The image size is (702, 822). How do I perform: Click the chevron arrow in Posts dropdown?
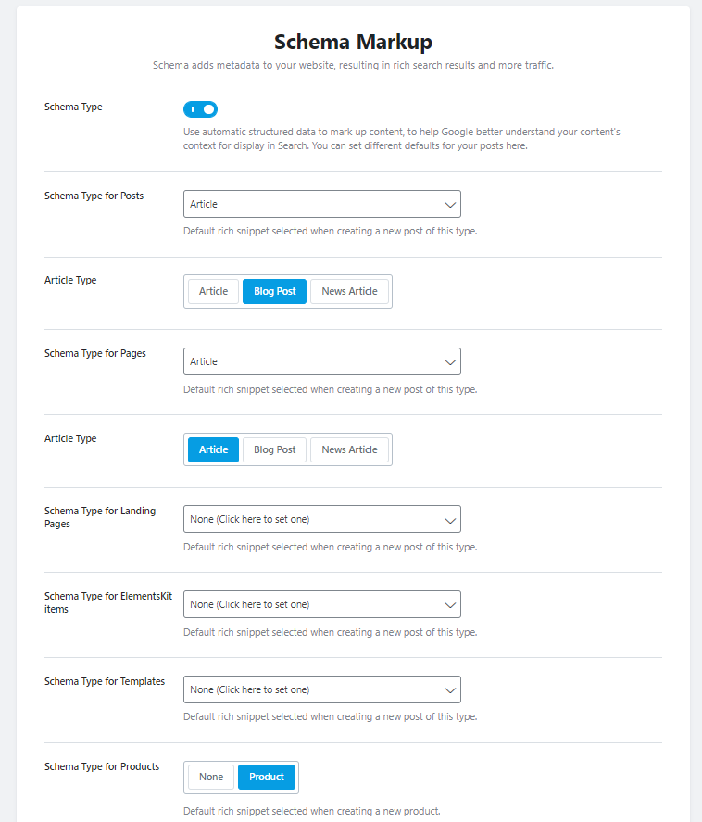click(450, 204)
